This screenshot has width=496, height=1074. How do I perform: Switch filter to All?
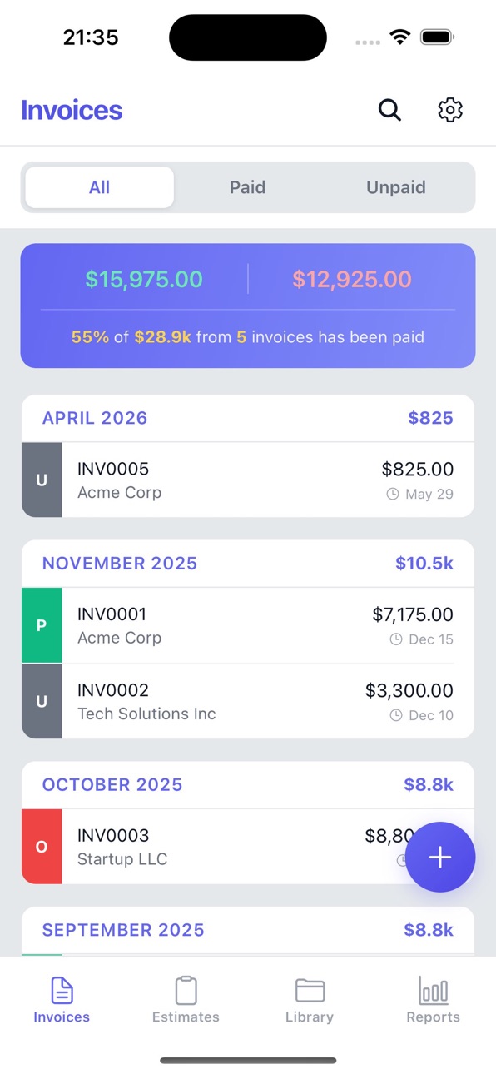pos(100,187)
